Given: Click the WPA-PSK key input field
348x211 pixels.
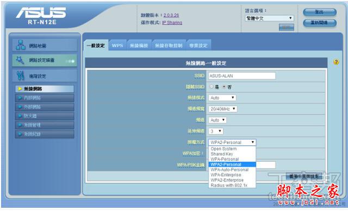Looking at the screenshot, I should pyautogui.click(x=265, y=165).
